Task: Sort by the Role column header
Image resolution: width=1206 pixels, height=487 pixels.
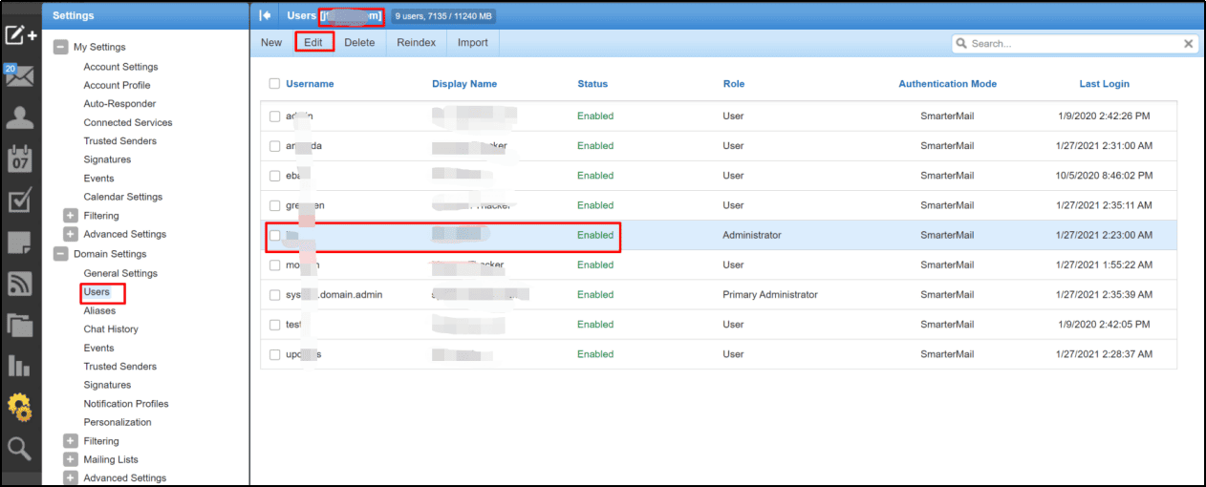Action: tap(734, 84)
